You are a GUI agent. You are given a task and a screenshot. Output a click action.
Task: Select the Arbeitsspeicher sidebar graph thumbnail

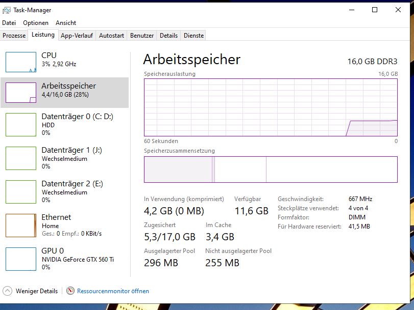pyautogui.click(x=21, y=93)
